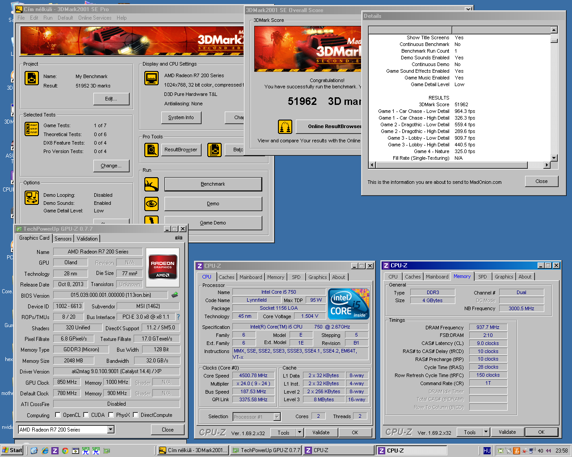Click the Bus Interface question mark in GPU-Z

[x=178, y=317]
